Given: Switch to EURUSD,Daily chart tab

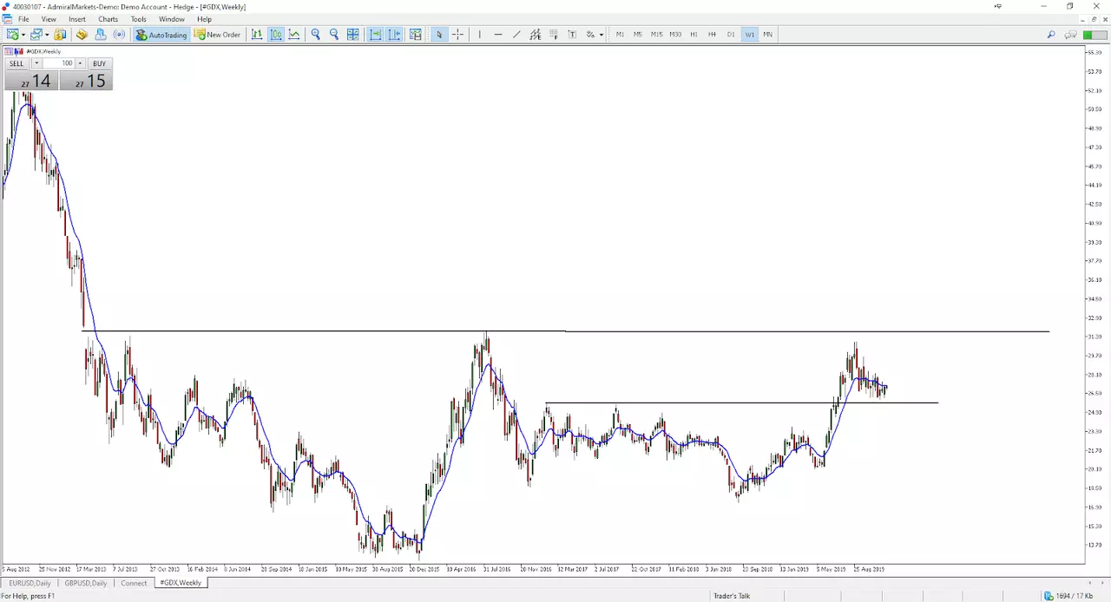Looking at the screenshot, I should pos(30,583).
